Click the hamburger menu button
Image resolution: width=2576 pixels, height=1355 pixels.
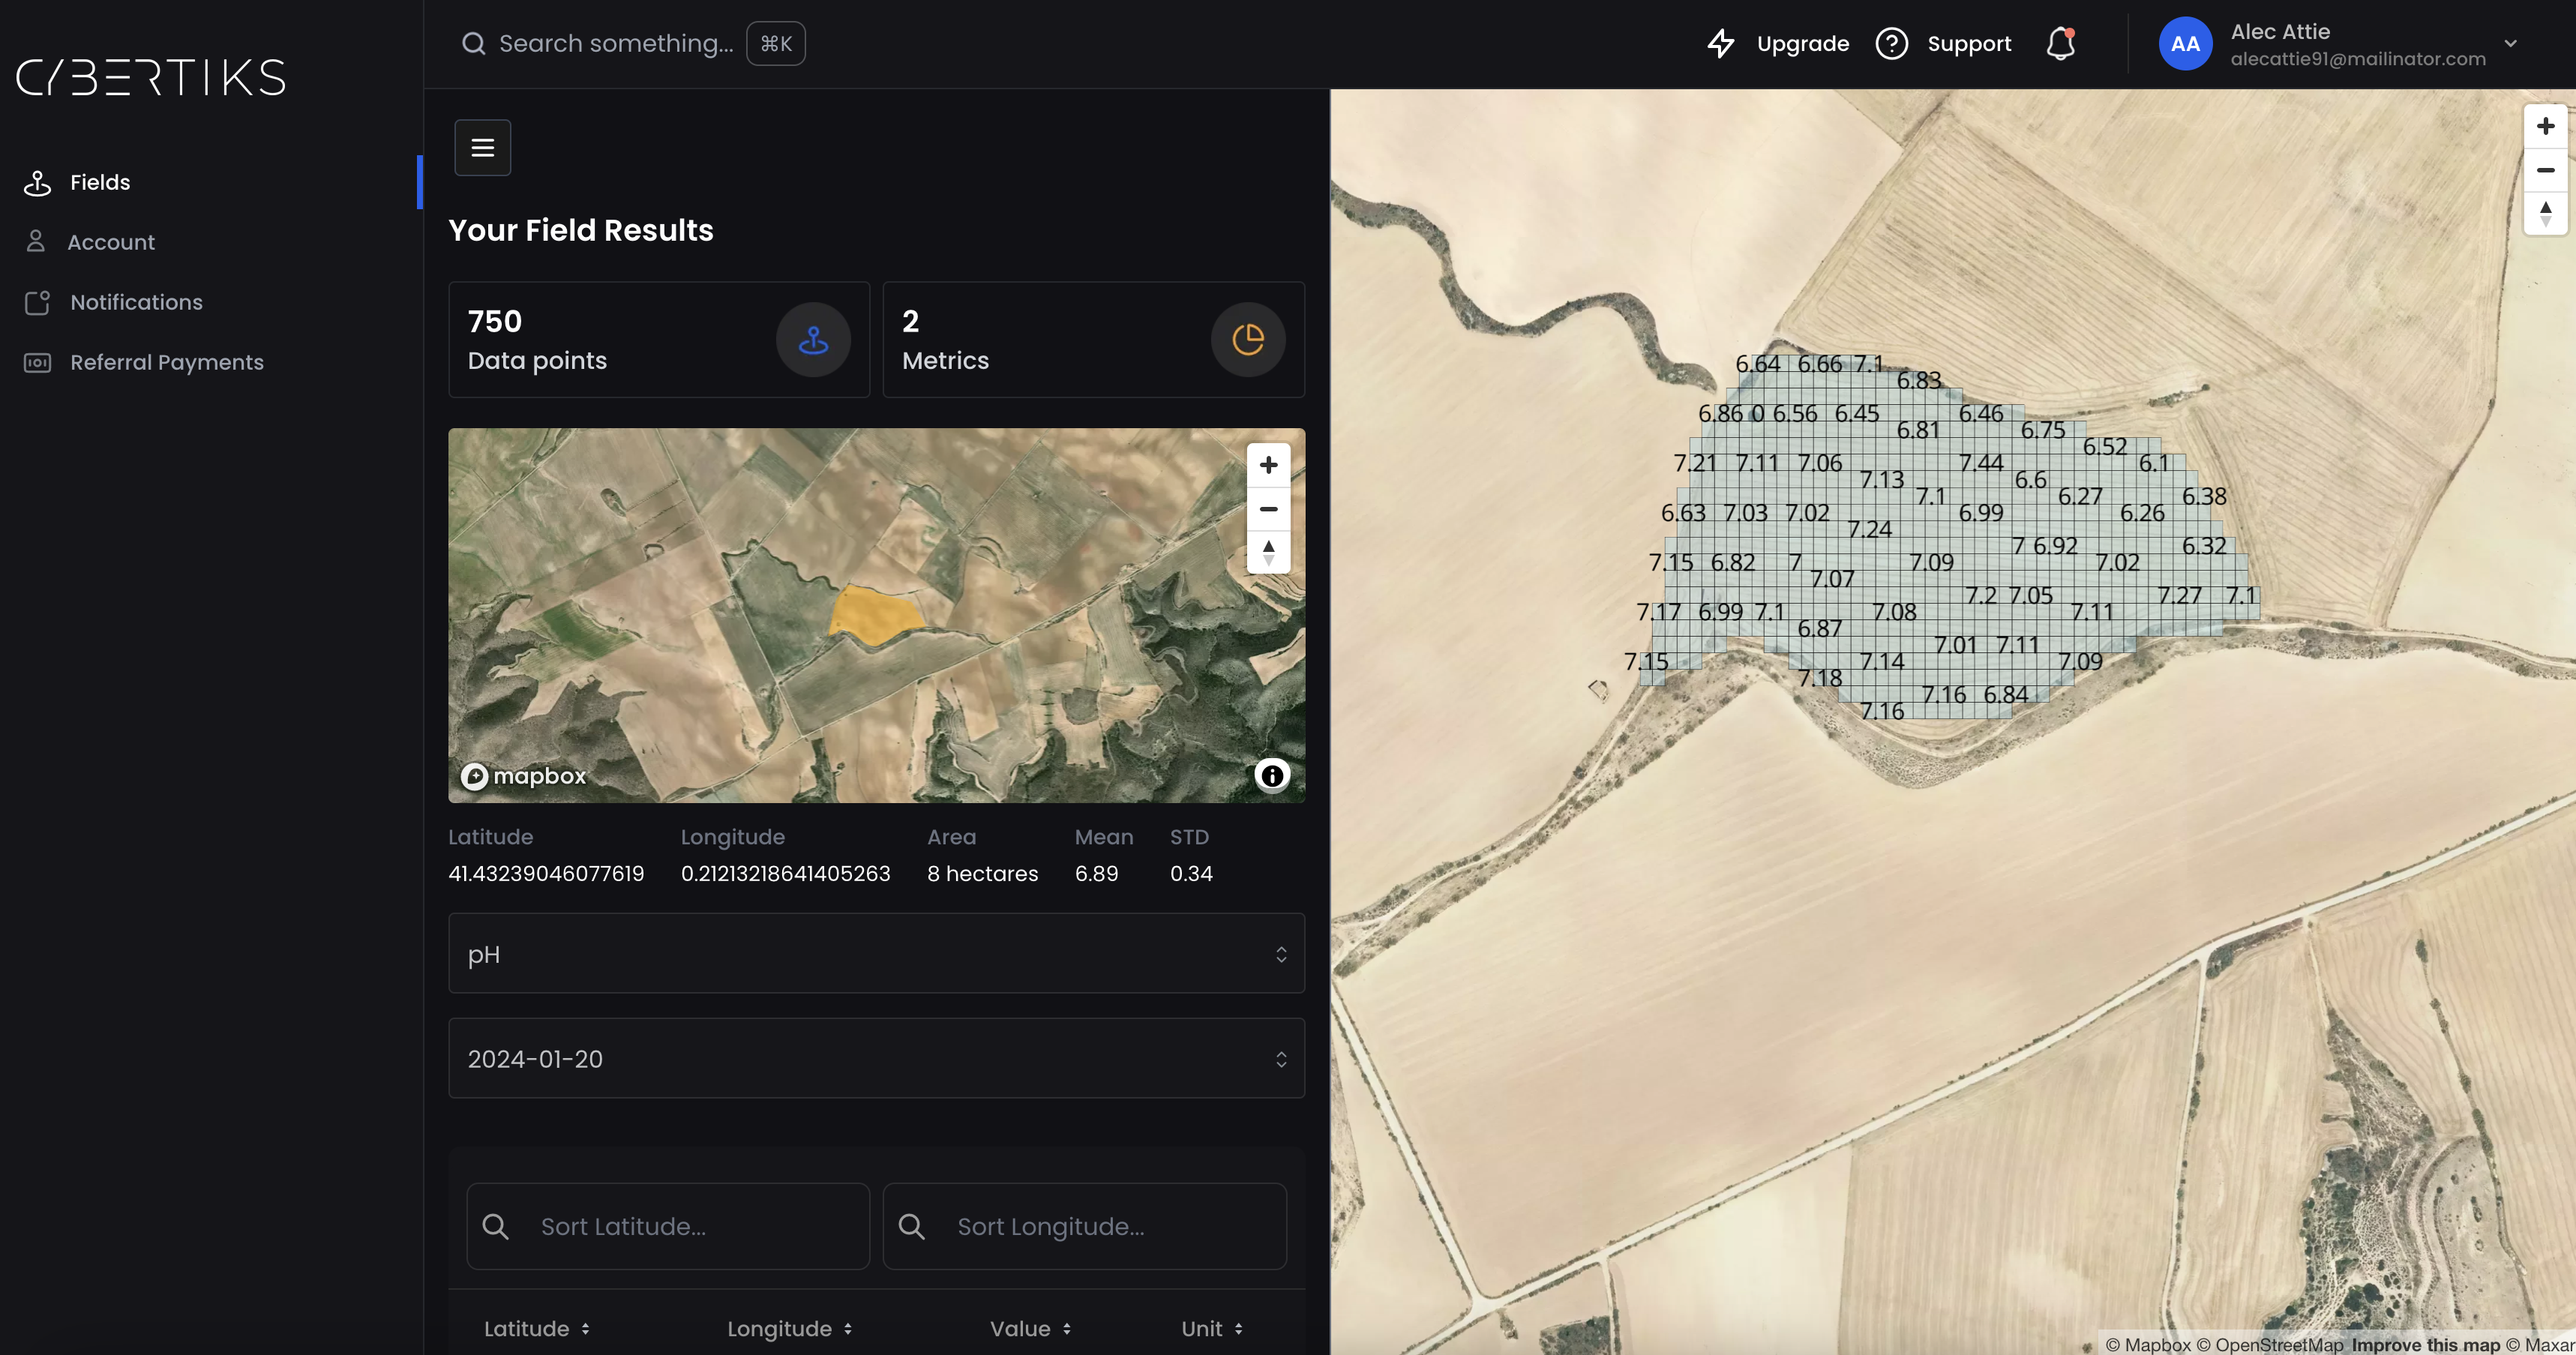click(483, 148)
